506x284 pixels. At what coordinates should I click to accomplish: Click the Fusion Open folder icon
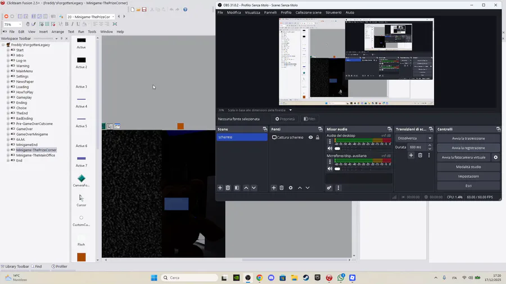(138, 10)
